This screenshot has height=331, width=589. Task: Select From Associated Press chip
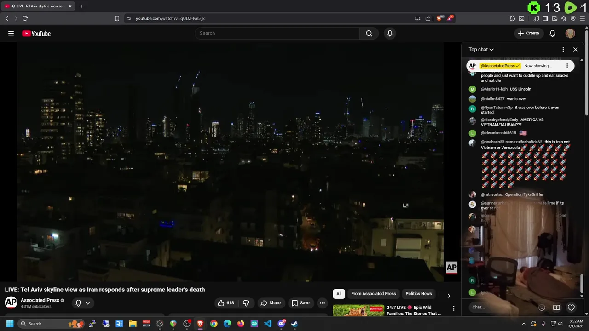373,294
